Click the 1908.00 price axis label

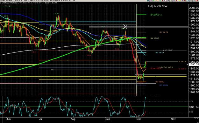tap(194, 45)
